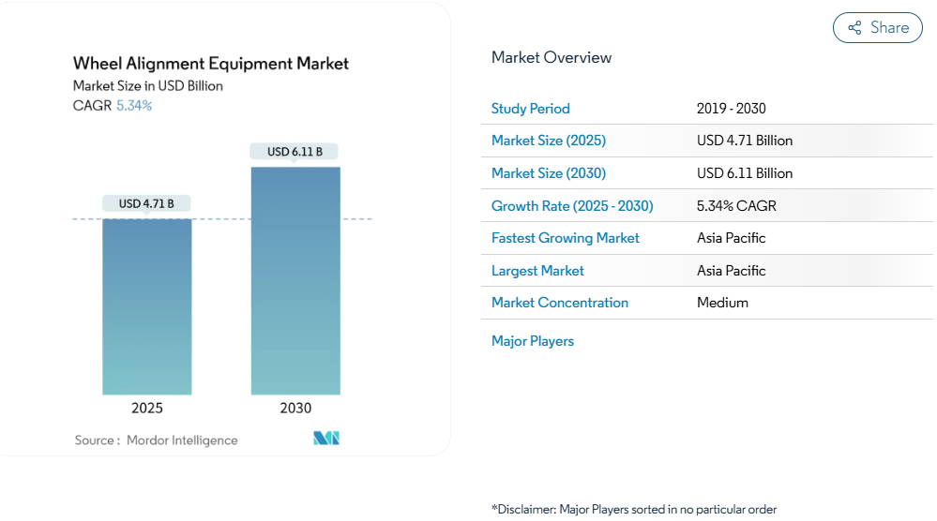Screen dimensions: 937x521
Task: Click the USD 4.71 B bar label
Action: [146, 203]
